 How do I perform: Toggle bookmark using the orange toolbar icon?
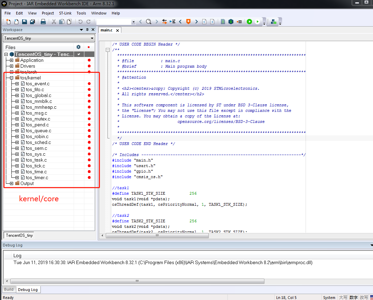(x=188, y=22)
